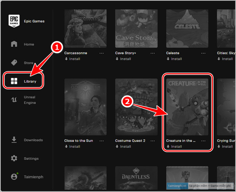The image size is (236, 192).
Task: Open the Close to the Sun cover
Action: click(86, 107)
